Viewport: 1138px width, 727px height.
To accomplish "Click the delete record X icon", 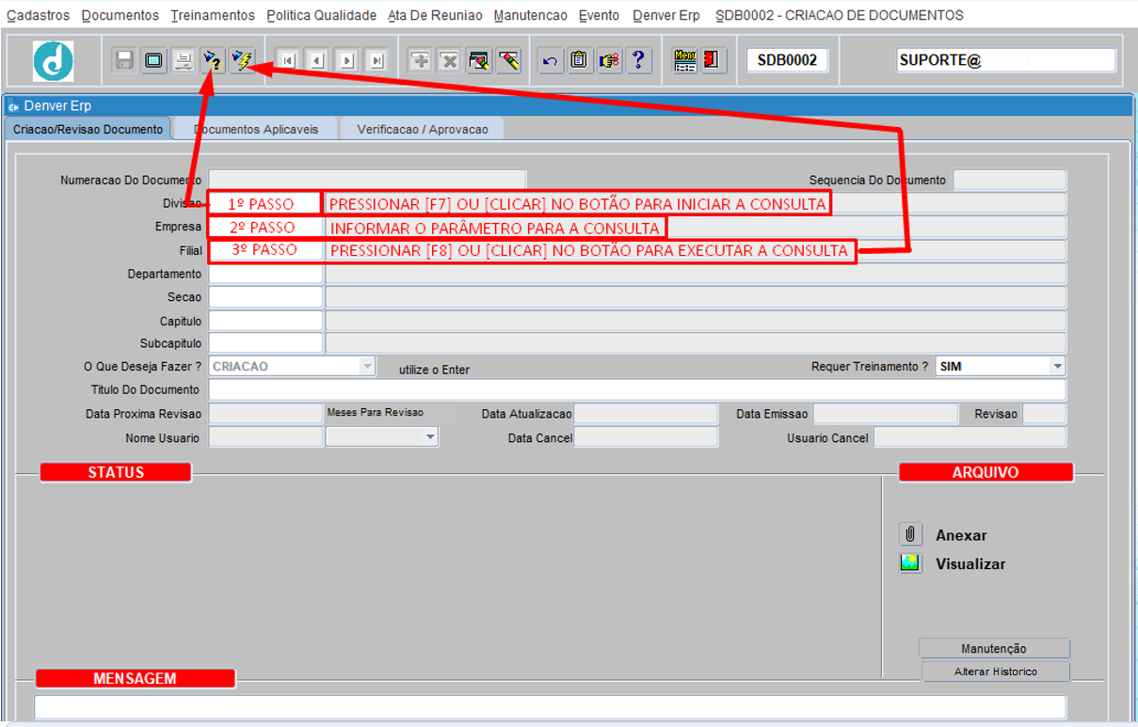I will pos(450,61).
